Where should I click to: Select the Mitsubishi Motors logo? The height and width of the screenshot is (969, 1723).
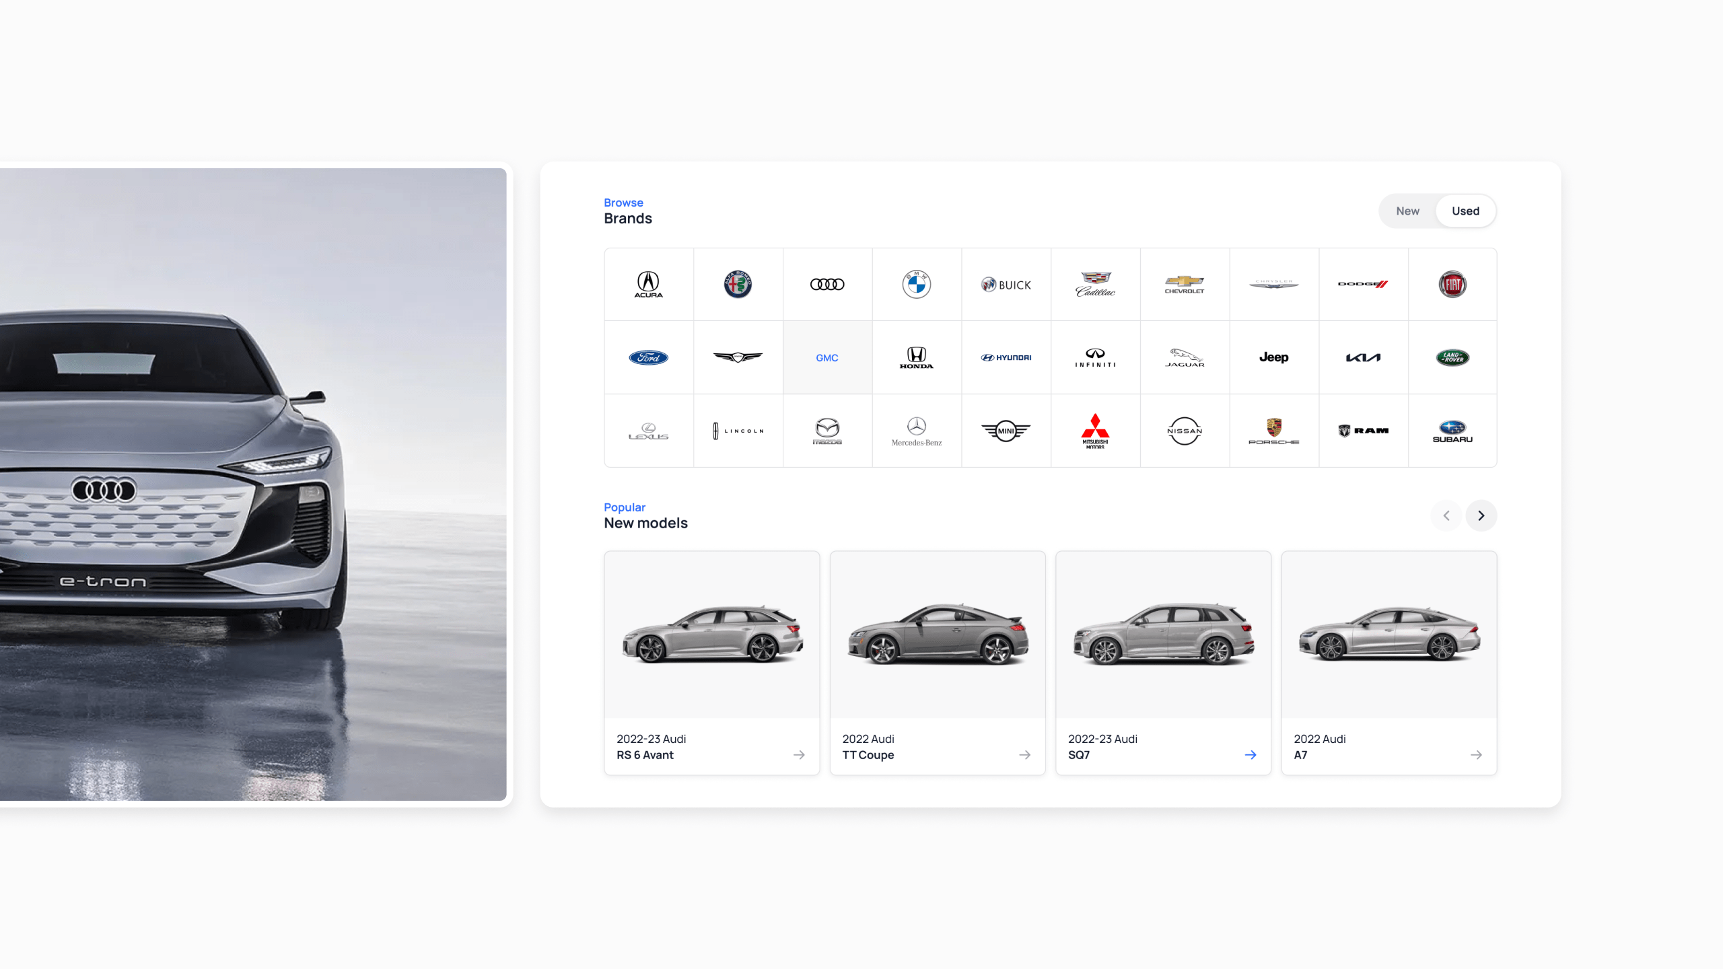(1095, 431)
